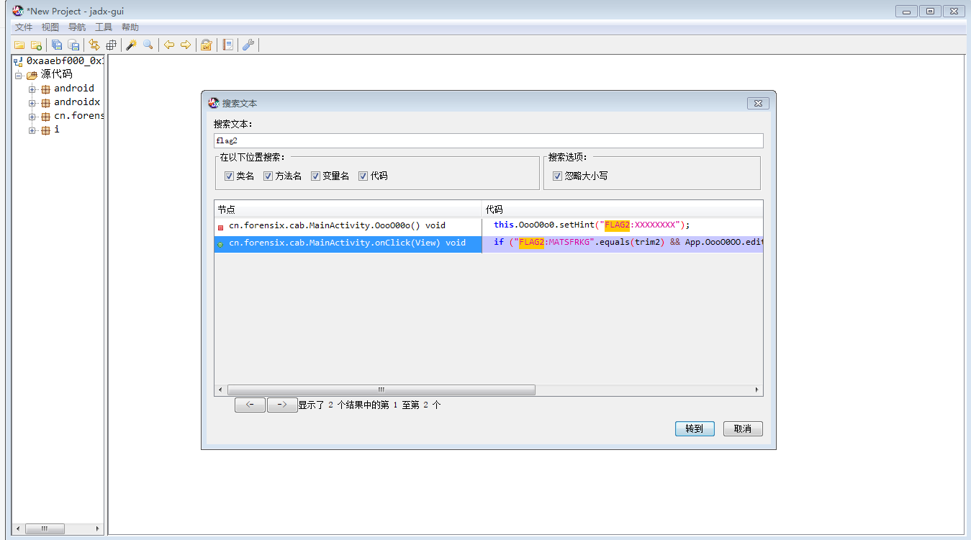The image size is (971, 540).
Task: Click the previous results <- button
Action: pos(250,405)
